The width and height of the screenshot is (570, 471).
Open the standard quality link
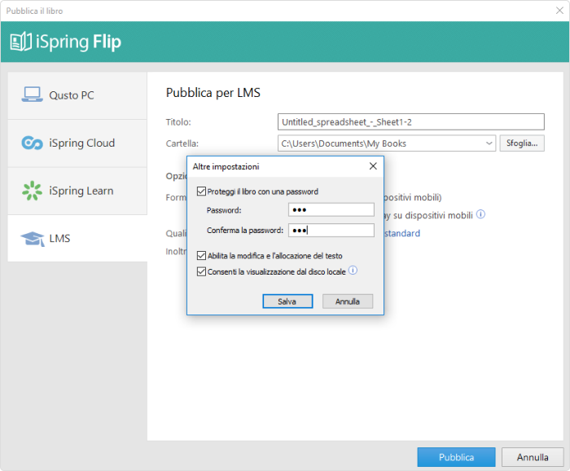(402, 233)
